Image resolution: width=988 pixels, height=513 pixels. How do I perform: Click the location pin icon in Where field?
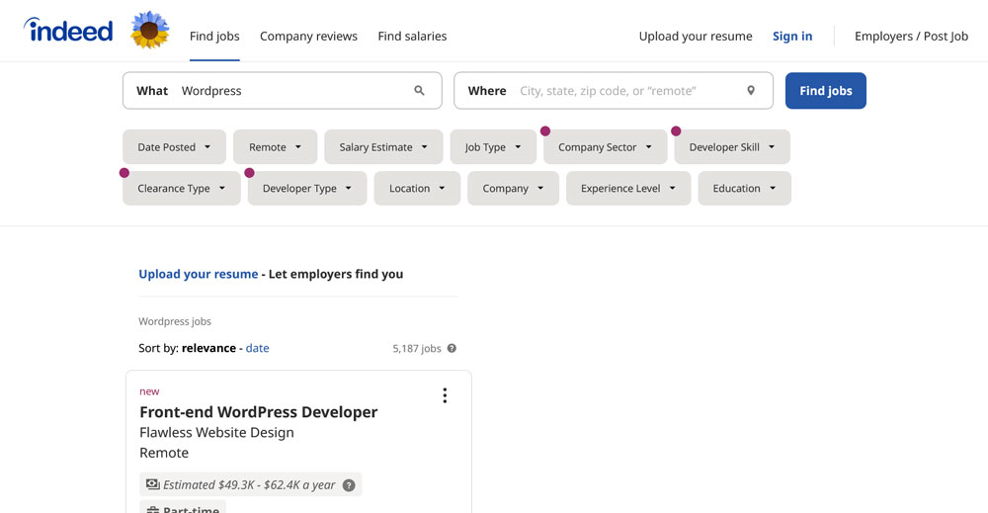[751, 91]
